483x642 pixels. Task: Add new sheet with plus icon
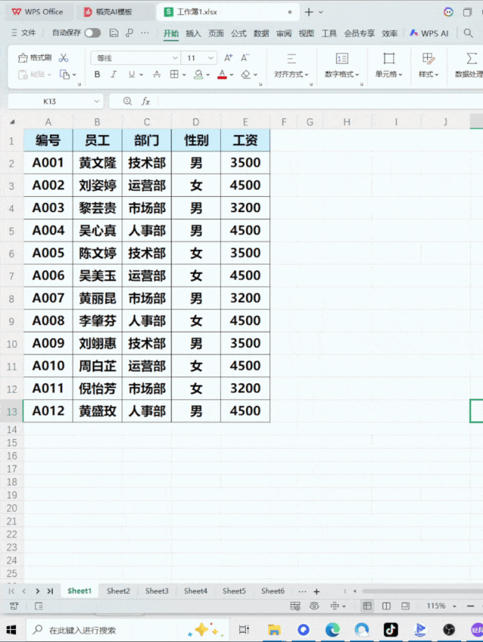coord(316,591)
